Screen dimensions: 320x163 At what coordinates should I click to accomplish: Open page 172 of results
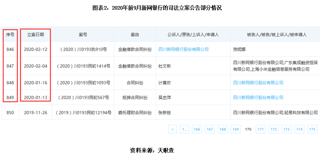(x=273, y=129)
